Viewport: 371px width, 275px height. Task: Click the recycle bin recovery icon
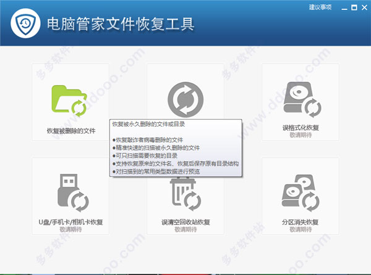pyautogui.click(x=185, y=194)
